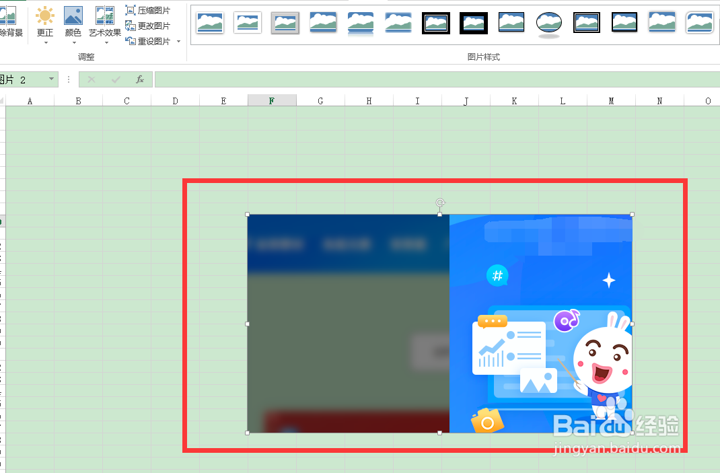
Task: Click the formula bar confirm checkmark
Action: 116,79
